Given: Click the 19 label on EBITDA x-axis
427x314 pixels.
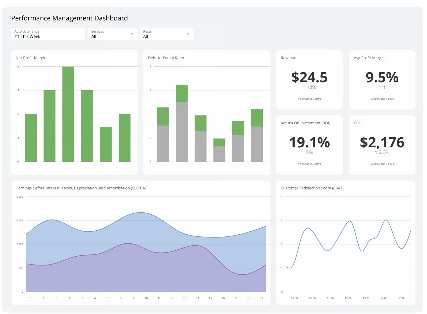Looking at the screenshot, I should (x=262, y=298).
